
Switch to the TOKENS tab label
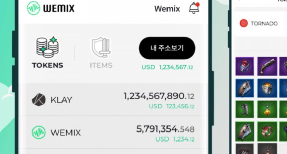[x=48, y=65]
